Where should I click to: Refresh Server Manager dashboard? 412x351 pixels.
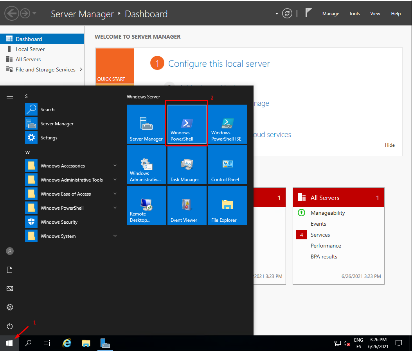pyautogui.click(x=287, y=13)
